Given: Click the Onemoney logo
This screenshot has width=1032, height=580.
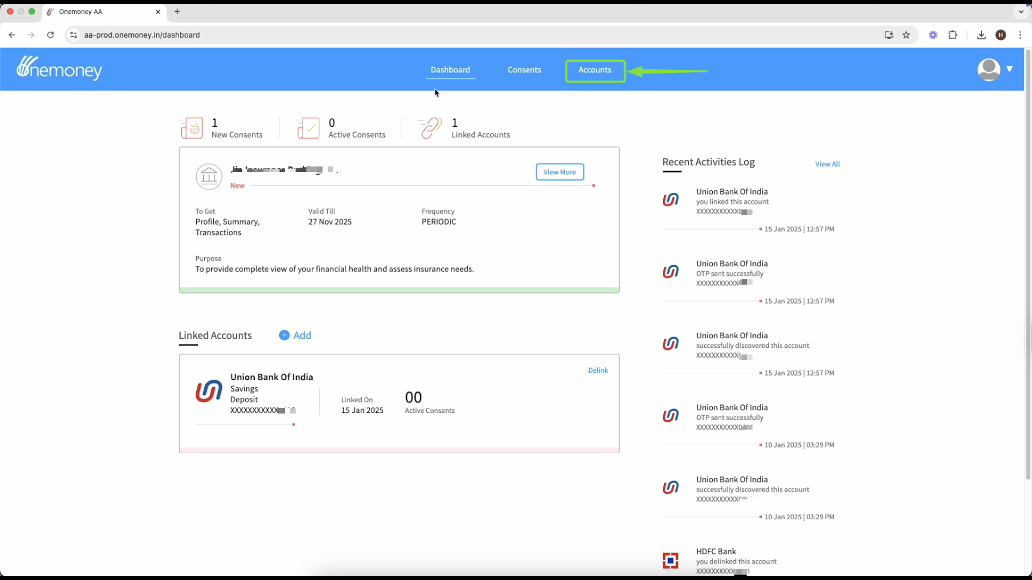Looking at the screenshot, I should click(x=59, y=68).
